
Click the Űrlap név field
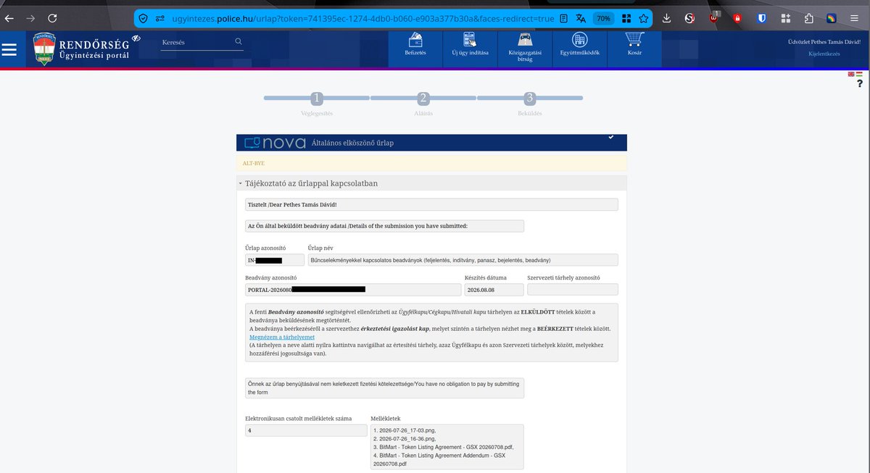tap(463, 260)
